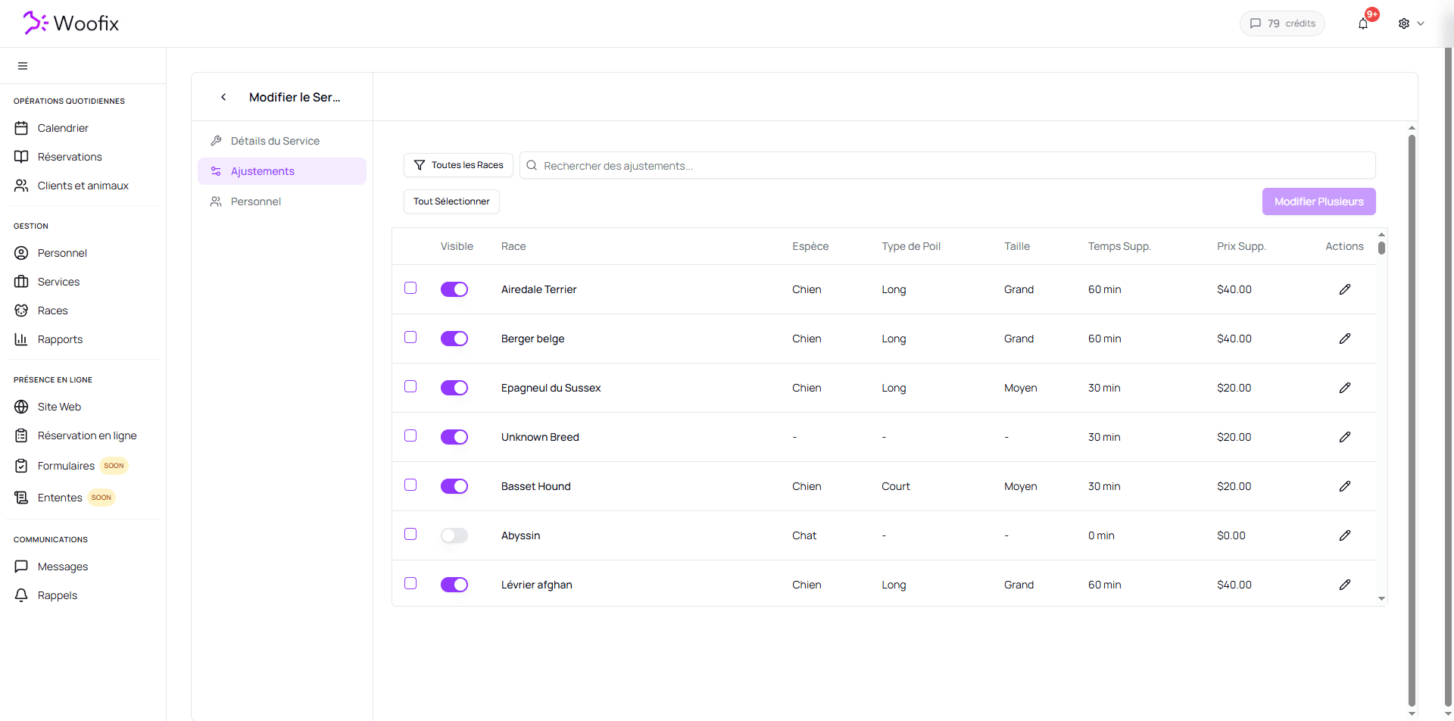Open the settings gear menu

(1410, 23)
